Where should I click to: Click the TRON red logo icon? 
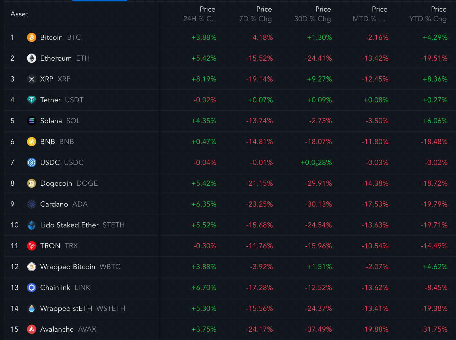pos(31,246)
